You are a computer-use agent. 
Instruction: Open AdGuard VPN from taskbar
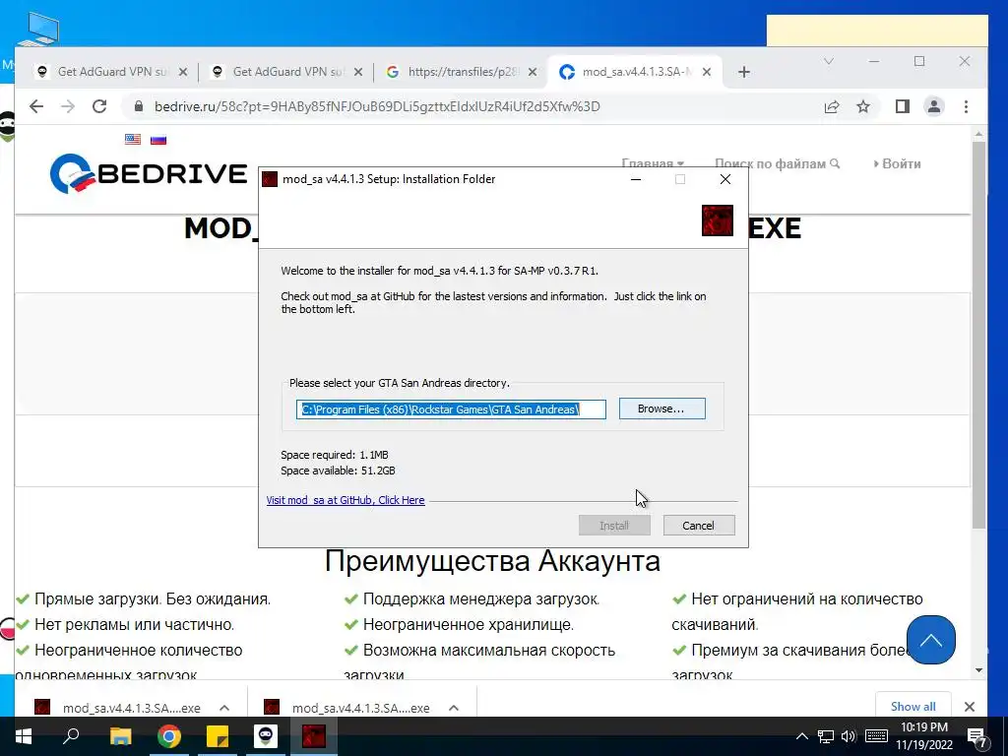[x=266, y=736]
